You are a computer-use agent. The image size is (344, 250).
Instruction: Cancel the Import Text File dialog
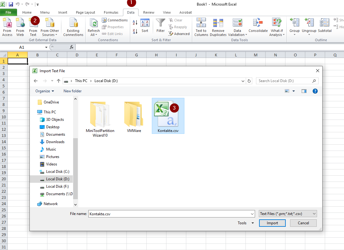pos(303,223)
